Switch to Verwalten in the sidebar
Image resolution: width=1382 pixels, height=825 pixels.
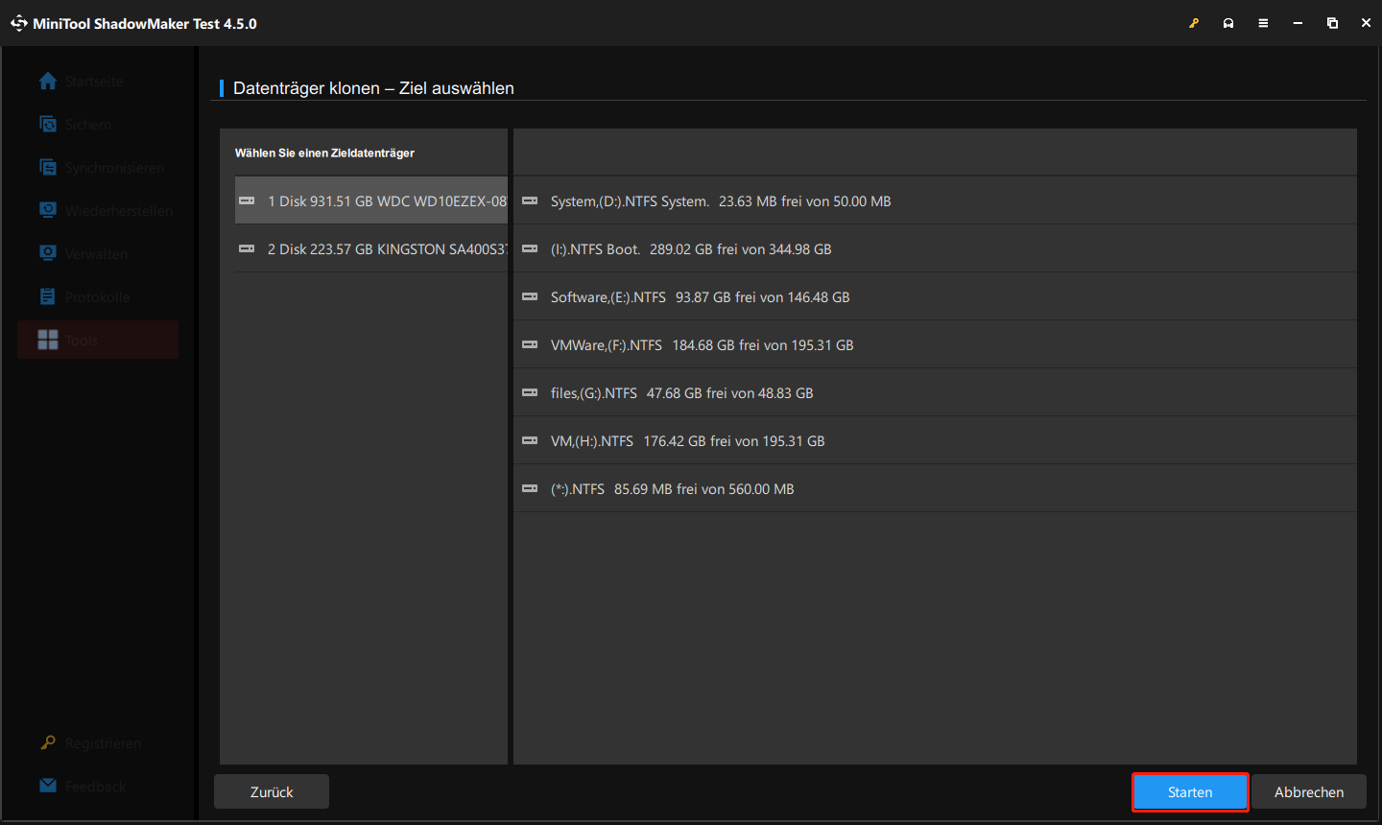96,254
